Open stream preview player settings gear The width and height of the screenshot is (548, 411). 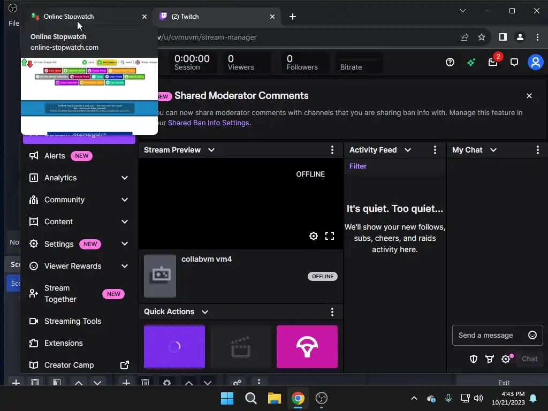(314, 236)
